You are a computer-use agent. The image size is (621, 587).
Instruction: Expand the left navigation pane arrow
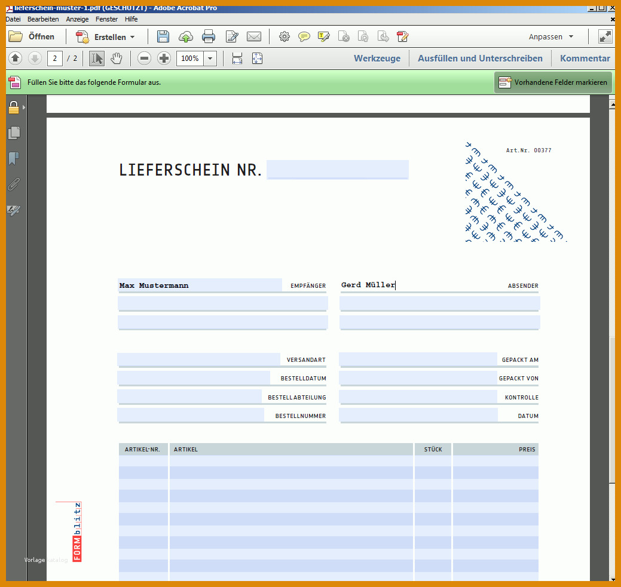[24, 107]
